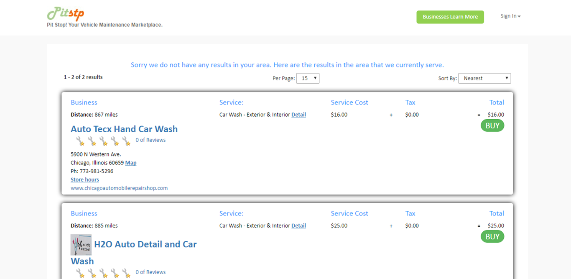The height and width of the screenshot is (279, 571).
Task: Open Auto Tecx Hand Car Wash title
Action: tap(124, 129)
